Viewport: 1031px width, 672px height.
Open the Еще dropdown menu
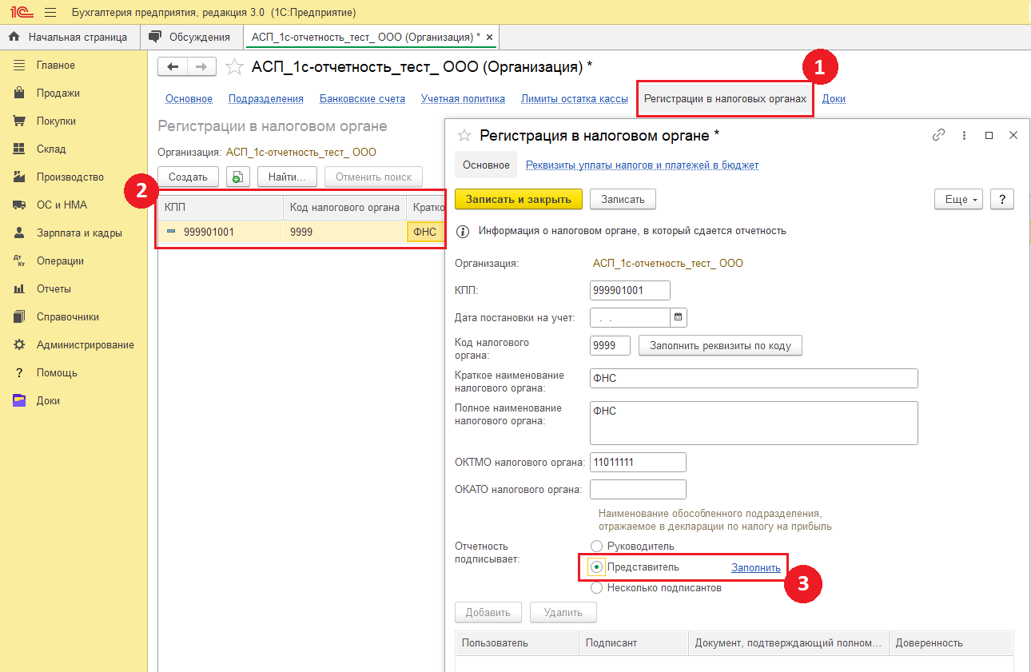959,199
